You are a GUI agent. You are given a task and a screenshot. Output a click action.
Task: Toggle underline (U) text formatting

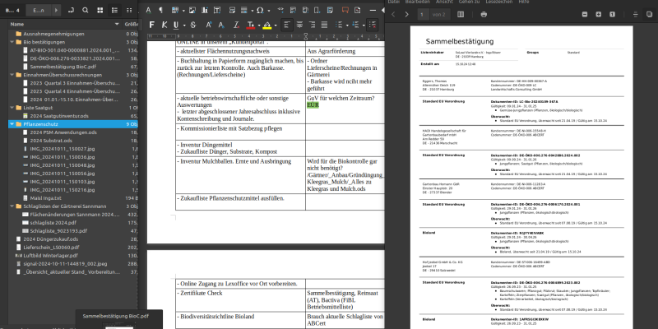176,25
